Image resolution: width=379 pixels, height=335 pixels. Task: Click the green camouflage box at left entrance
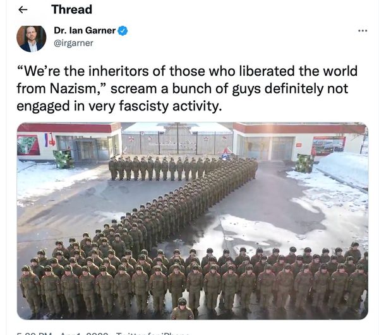coord(63,159)
